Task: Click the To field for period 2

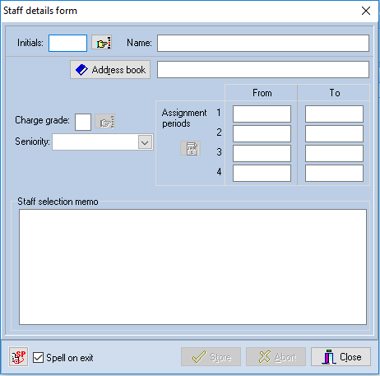Action: click(x=334, y=133)
